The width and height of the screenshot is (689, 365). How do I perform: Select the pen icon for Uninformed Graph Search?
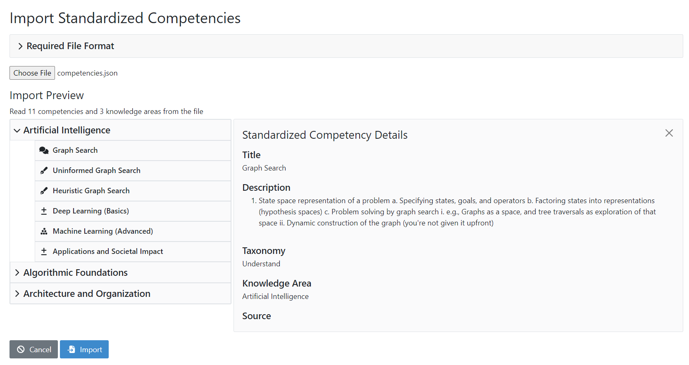click(x=44, y=170)
